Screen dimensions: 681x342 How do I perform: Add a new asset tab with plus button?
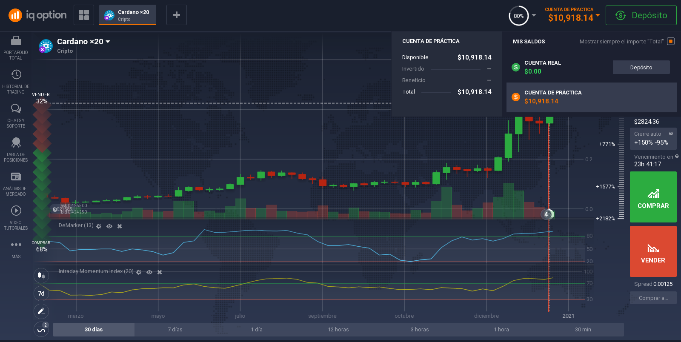[177, 15]
